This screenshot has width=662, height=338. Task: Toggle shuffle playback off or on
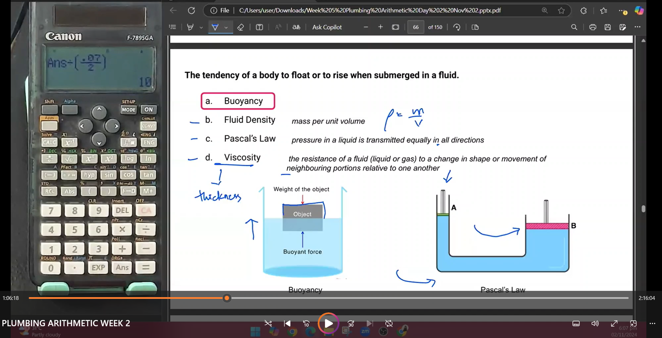pyautogui.click(x=268, y=323)
